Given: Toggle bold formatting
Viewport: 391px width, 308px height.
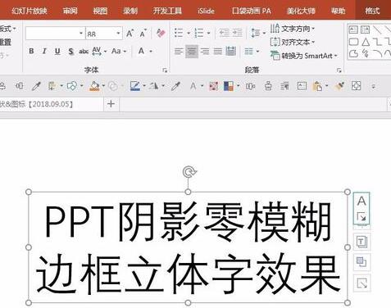Looking at the screenshot, I should pos(31,51).
